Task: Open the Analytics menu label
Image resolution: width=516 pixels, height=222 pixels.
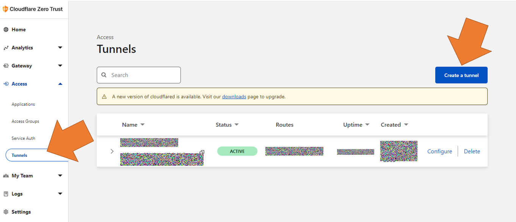Action: (x=22, y=48)
